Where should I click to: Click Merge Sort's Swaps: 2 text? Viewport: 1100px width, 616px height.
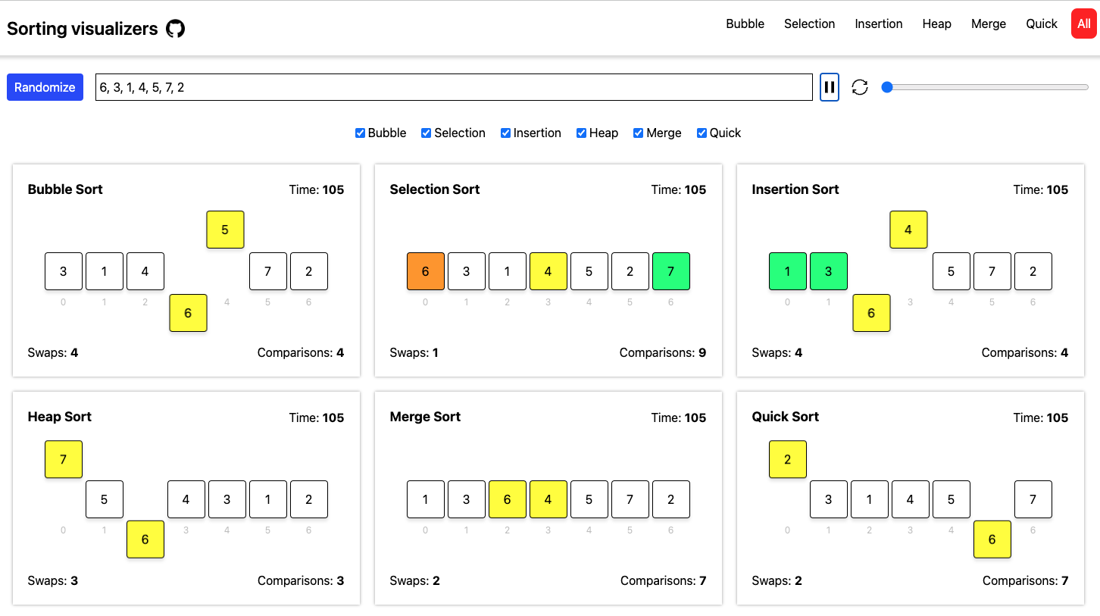click(x=415, y=580)
